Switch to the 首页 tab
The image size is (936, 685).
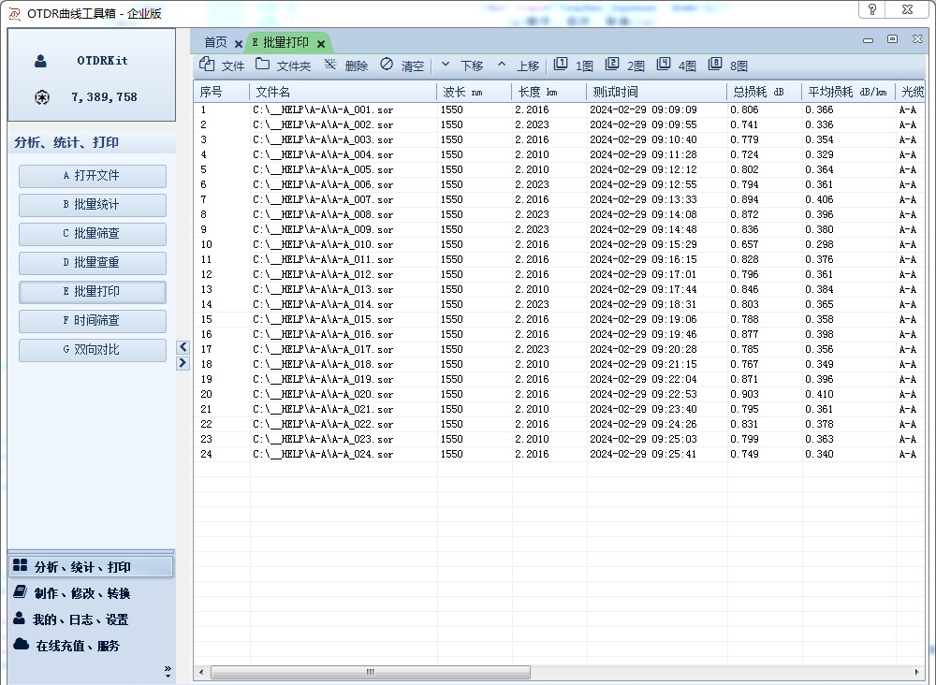(x=215, y=42)
